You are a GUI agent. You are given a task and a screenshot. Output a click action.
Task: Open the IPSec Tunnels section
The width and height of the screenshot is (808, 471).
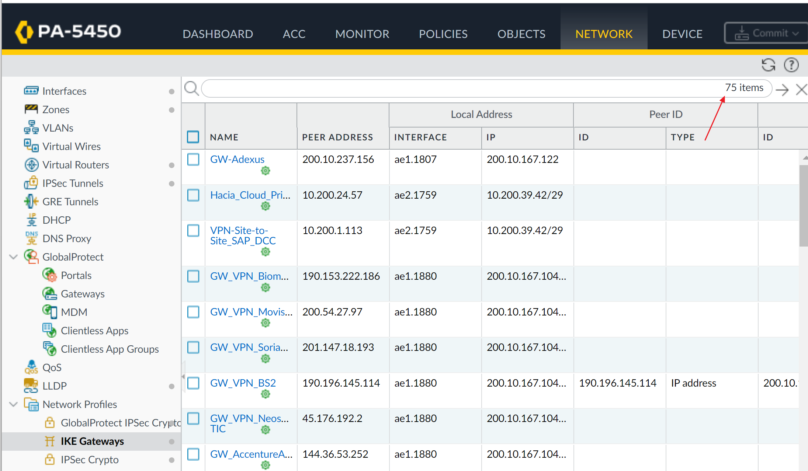73,183
